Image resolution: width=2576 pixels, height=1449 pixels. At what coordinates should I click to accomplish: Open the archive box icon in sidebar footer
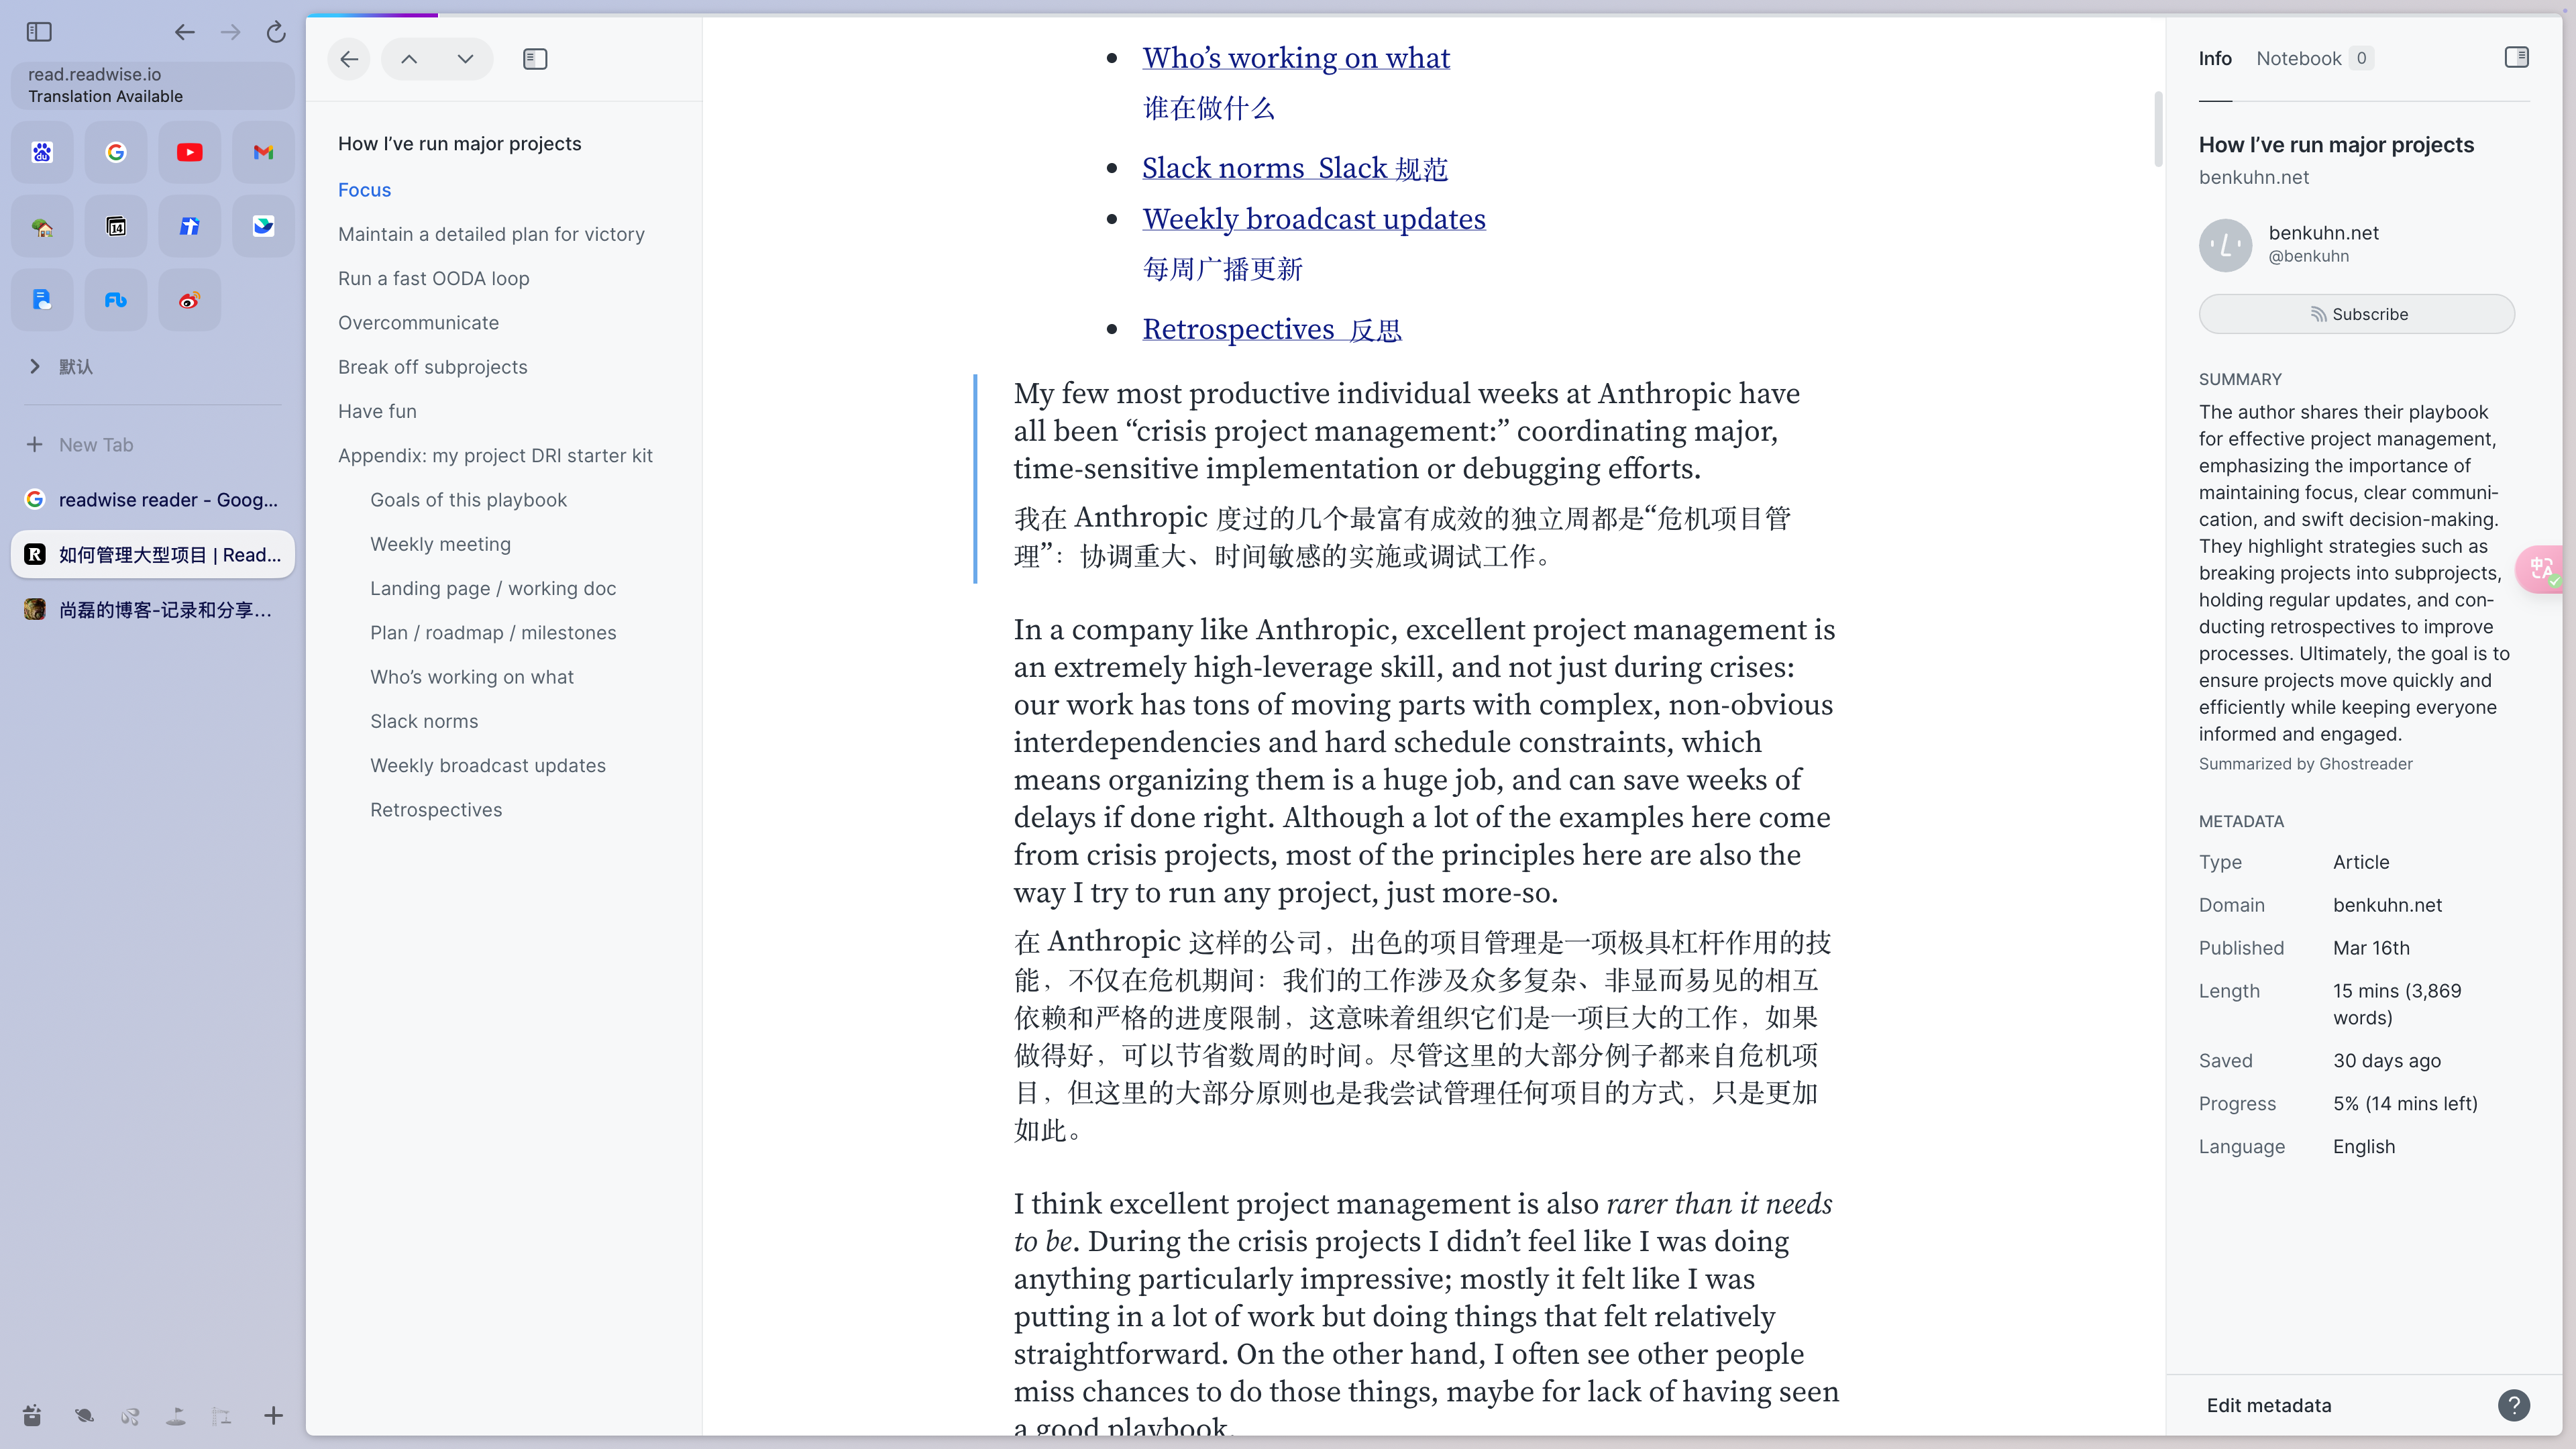tap(32, 1415)
